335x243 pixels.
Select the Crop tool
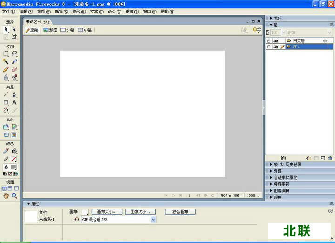(14, 37)
